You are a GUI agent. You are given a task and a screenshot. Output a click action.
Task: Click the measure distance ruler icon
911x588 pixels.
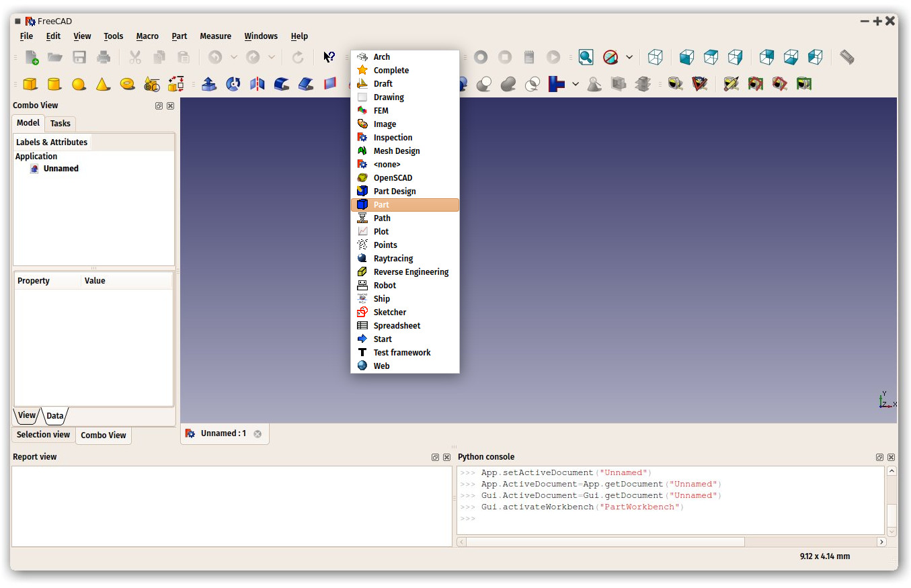[x=847, y=57]
